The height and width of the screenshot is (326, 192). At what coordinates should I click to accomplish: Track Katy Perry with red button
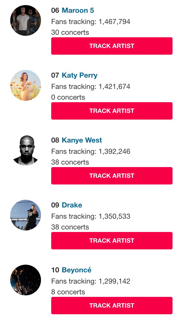[x=112, y=111]
